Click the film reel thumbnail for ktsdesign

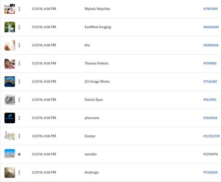click(10, 172)
